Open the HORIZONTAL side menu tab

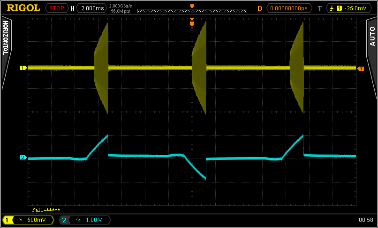click(x=6, y=38)
